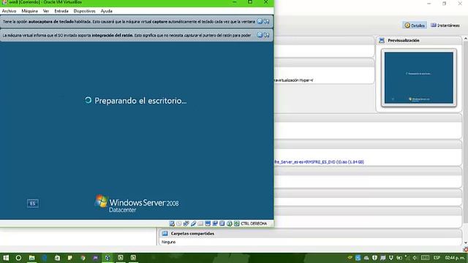
Task: Click the ES language indicator in guest
Action: [x=32, y=203]
